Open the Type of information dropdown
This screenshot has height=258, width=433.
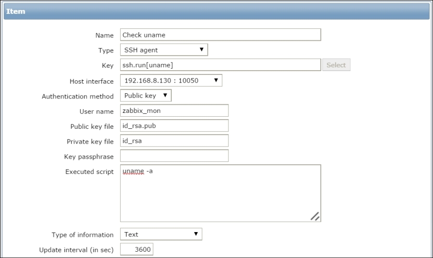click(x=161, y=234)
